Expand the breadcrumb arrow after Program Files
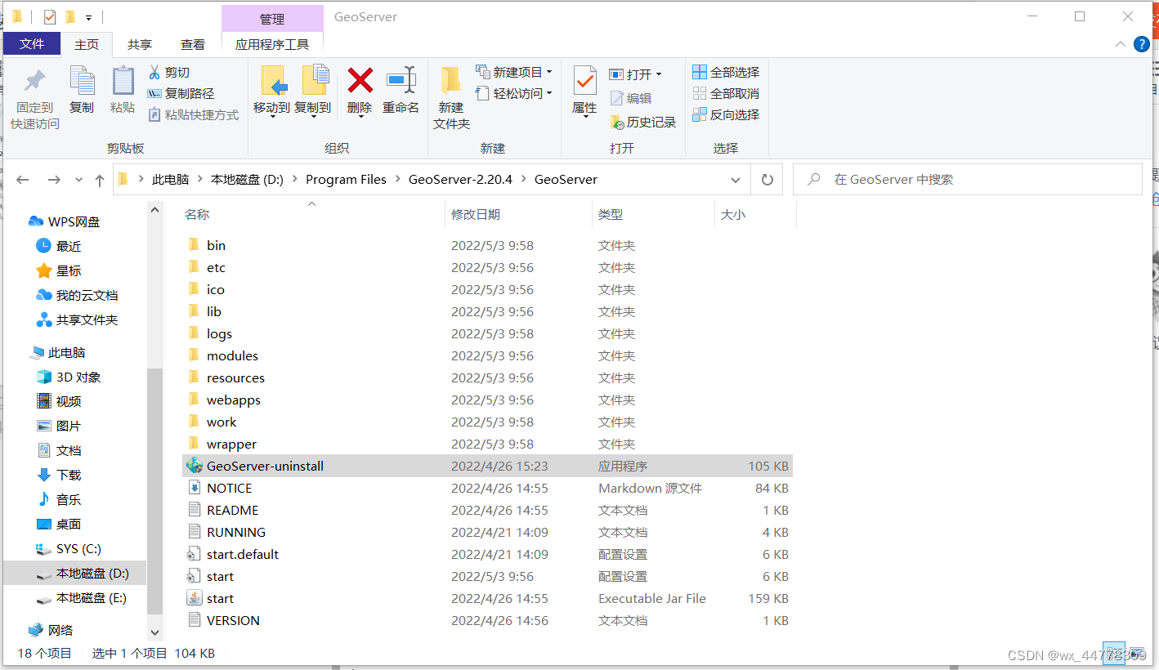Viewport: 1159px width, 670px height. pos(397,180)
